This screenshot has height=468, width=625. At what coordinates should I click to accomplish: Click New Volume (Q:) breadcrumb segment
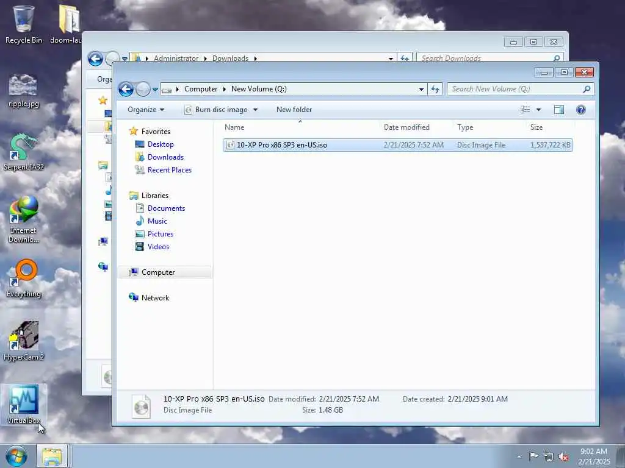[259, 89]
